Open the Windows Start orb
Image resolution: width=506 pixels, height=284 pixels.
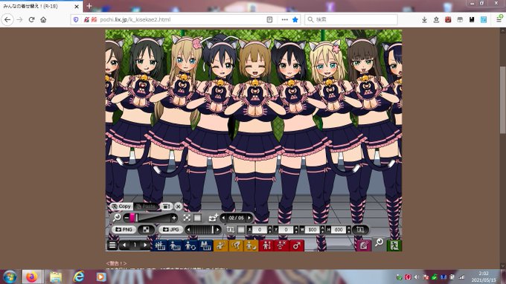[x=10, y=277]
